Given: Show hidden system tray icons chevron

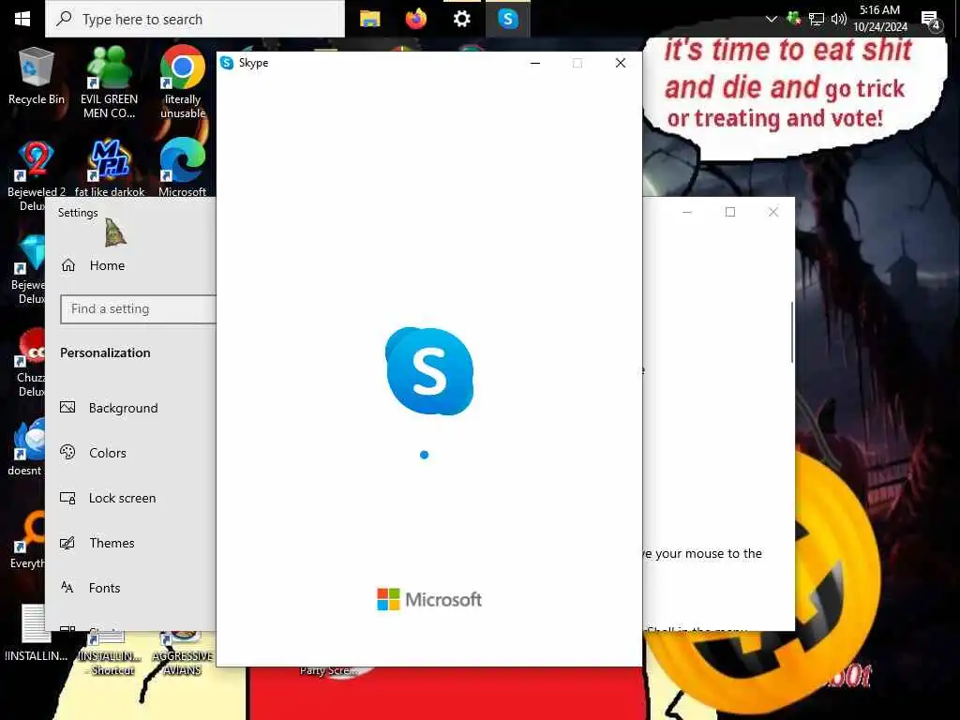Looking at the screenshot, I should (772, 19).
